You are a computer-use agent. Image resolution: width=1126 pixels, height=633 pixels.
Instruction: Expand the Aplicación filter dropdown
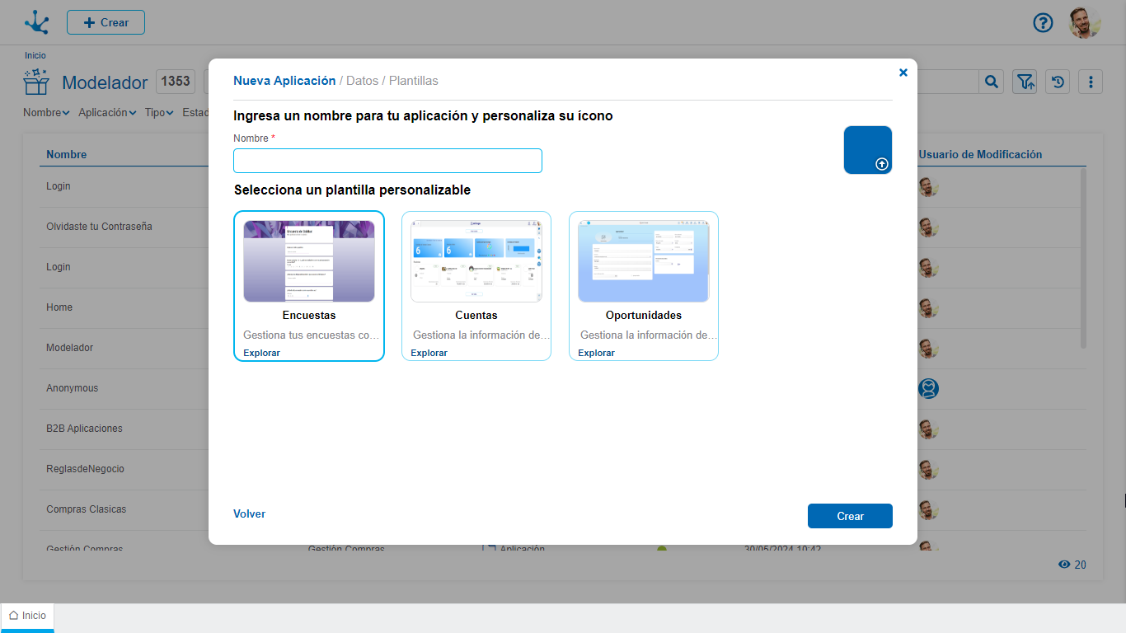[x=107, y=112]
